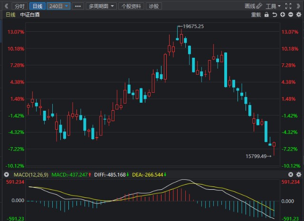
Task: Expand panel with right double-chevron
Action: coord(298,6)
